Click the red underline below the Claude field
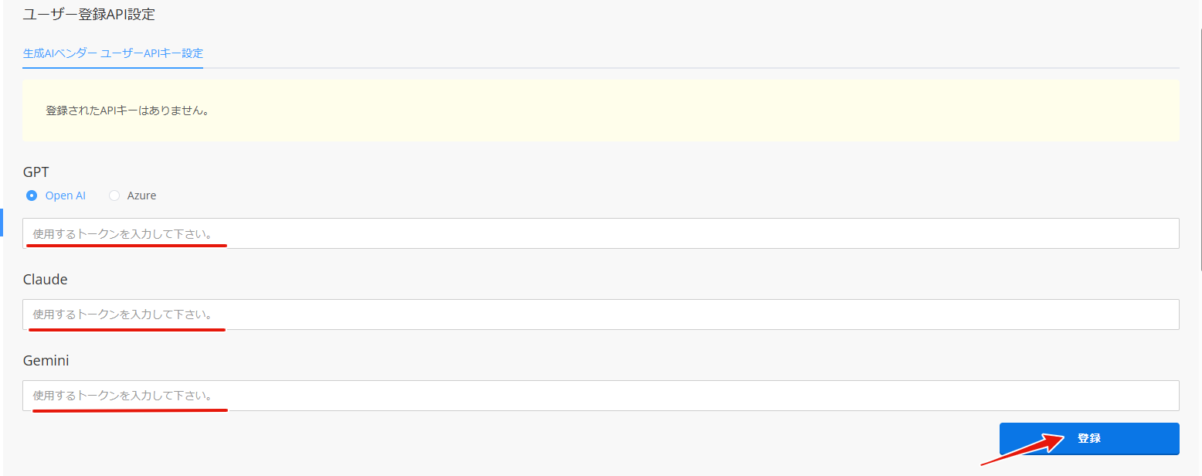 coord(127,329)
